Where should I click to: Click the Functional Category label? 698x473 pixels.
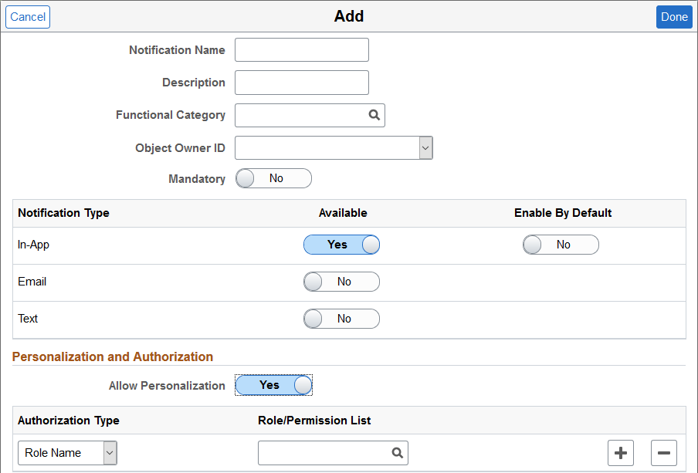tap(171, 115)
